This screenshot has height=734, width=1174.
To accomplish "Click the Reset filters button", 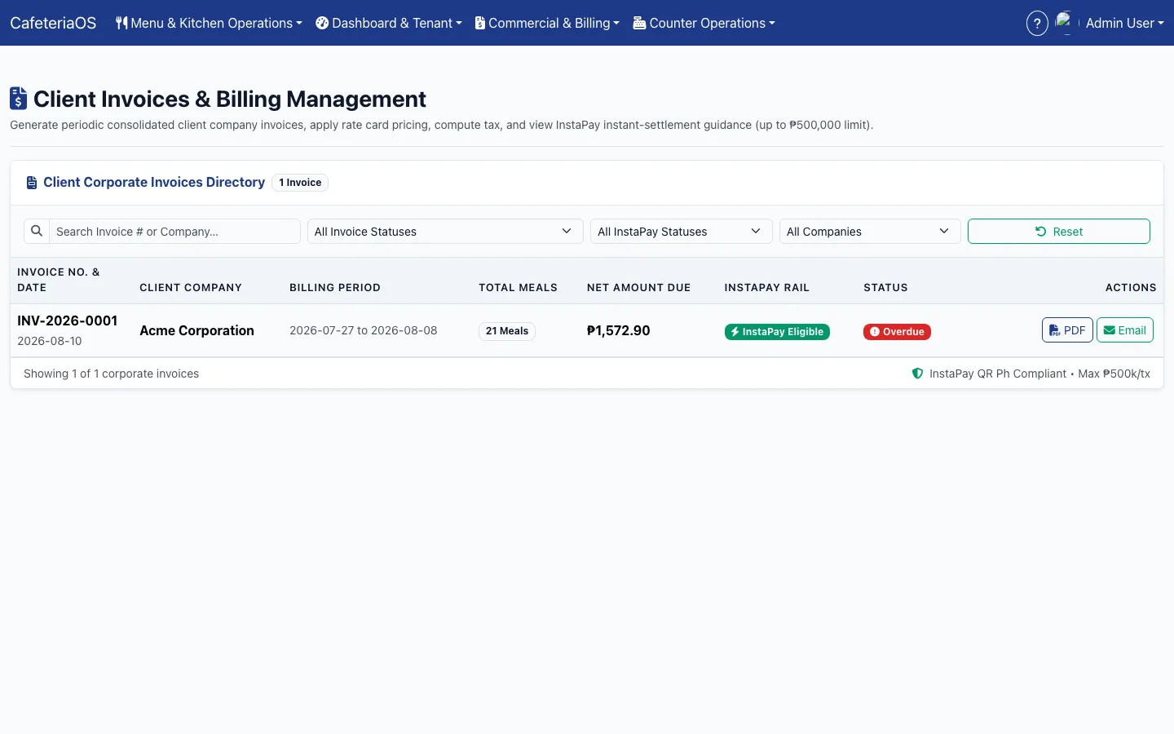I will point(1059,232).
